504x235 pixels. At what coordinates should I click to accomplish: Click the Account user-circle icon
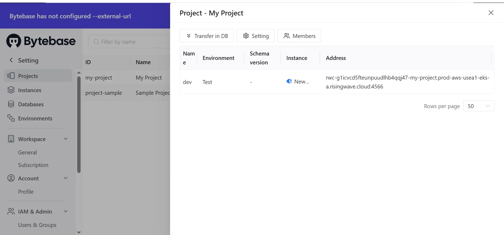[11, 178]
